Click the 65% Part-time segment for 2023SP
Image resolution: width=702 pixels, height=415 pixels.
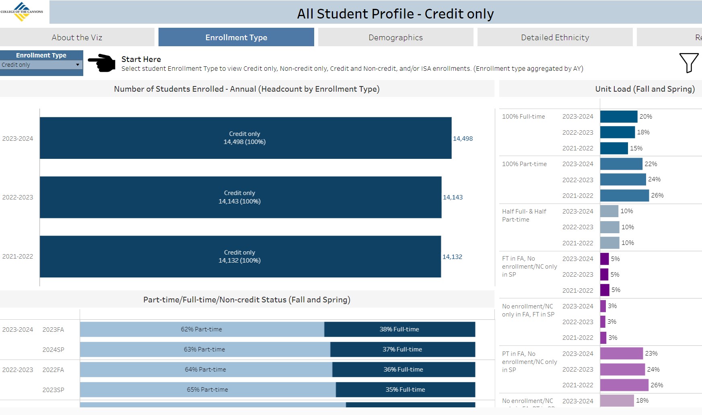(208, 390)
